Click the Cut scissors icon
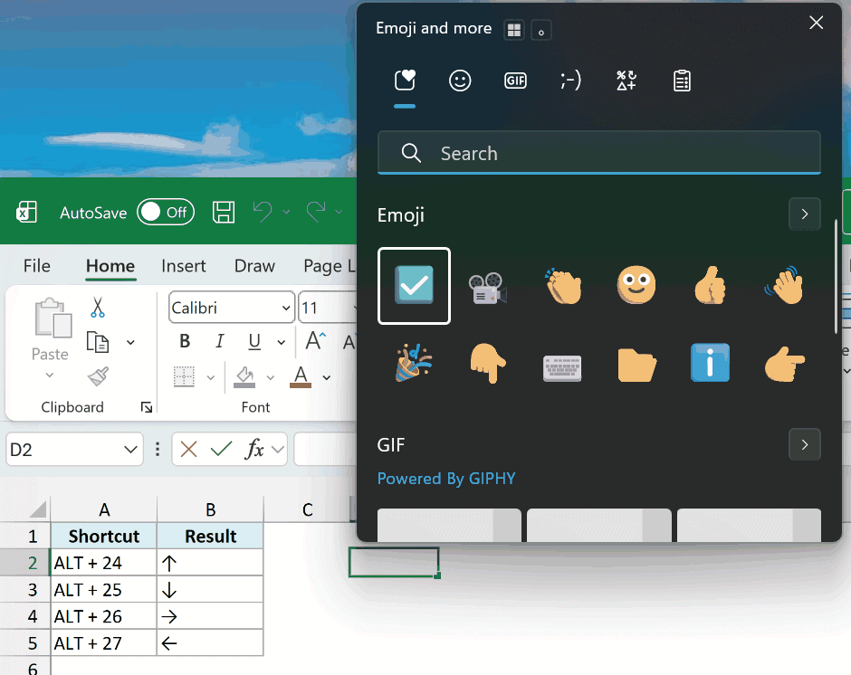Viewport: 851px width, 675px height. 98,308
